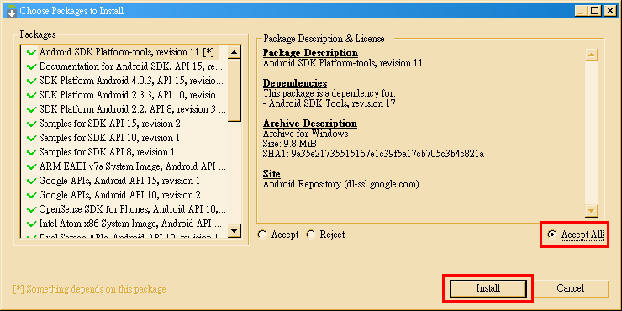622x311 pixels.
Task: Click green checkmark beside Documentation for Android SDK
Action: coord(31,66)
